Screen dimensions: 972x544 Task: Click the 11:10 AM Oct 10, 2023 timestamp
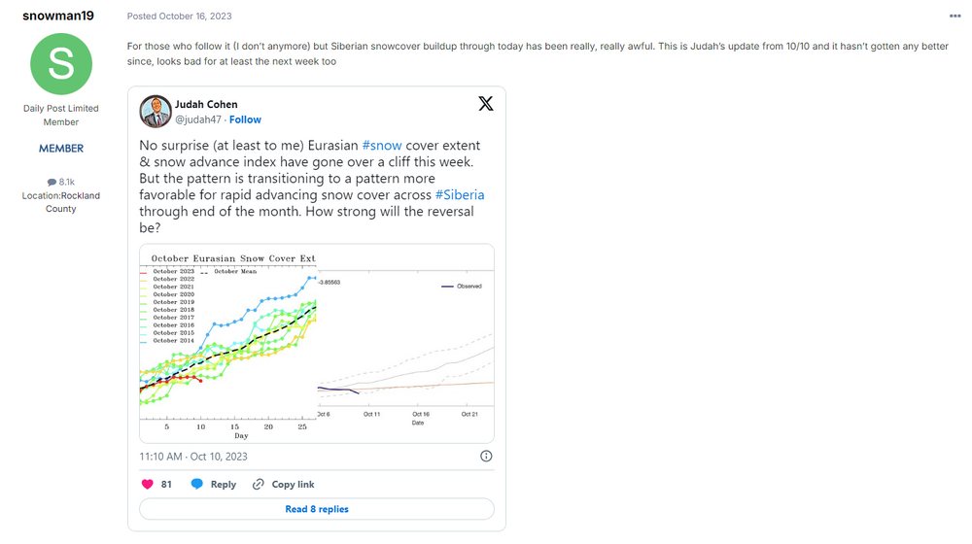(193, 457)
